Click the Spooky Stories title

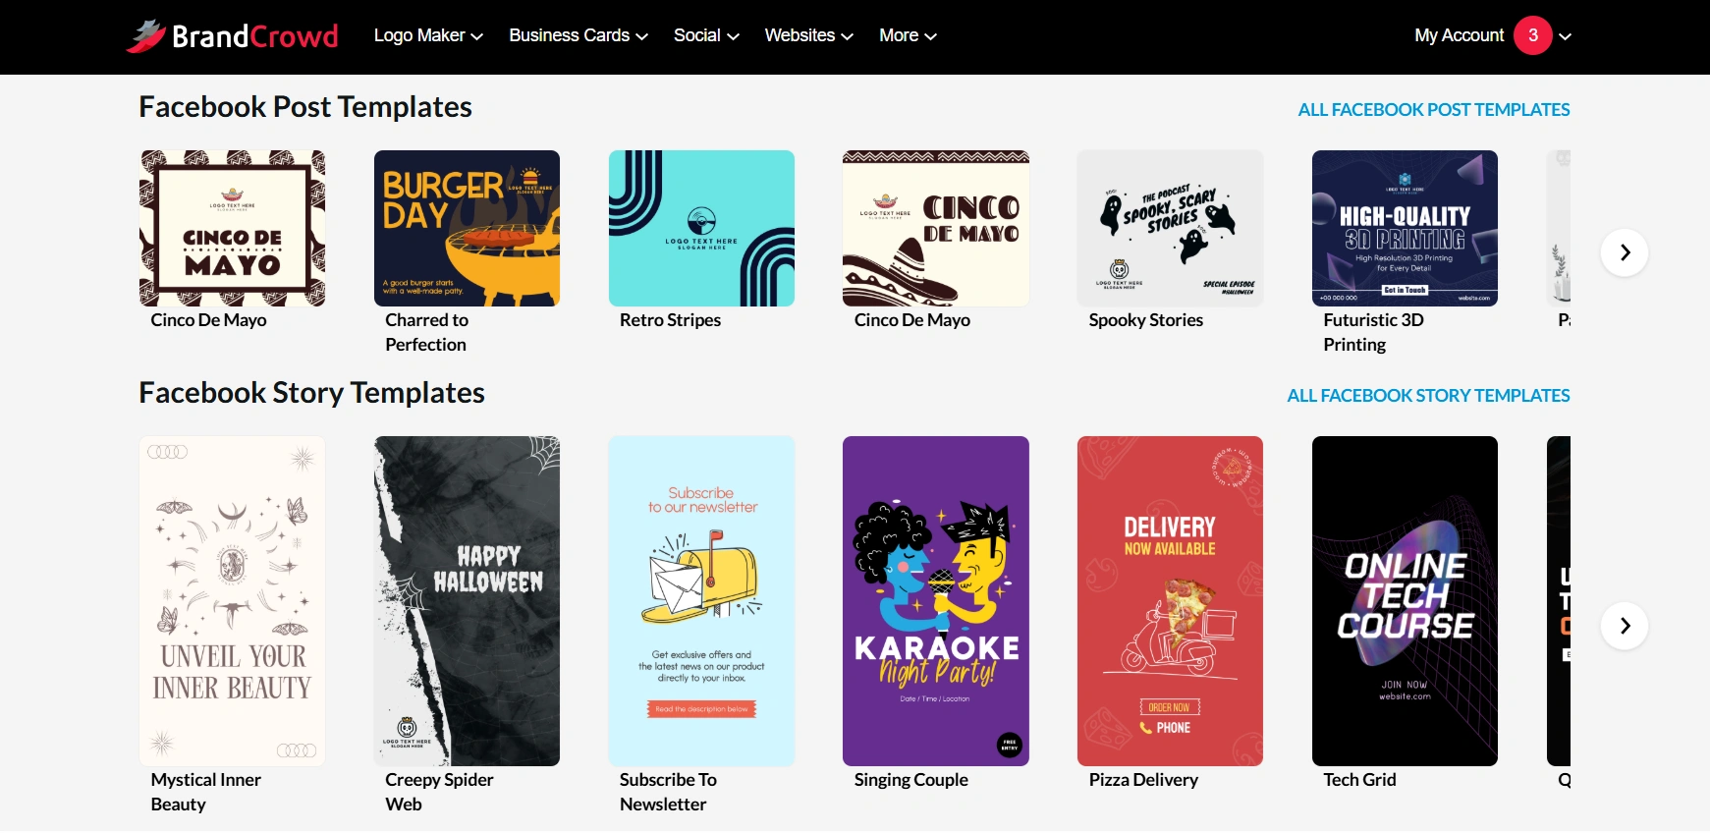[1145, 320]
